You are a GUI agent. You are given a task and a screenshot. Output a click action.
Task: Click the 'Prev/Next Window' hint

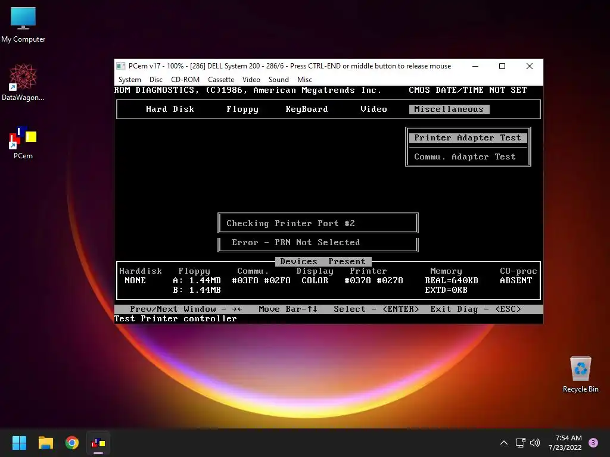[186, 309]
